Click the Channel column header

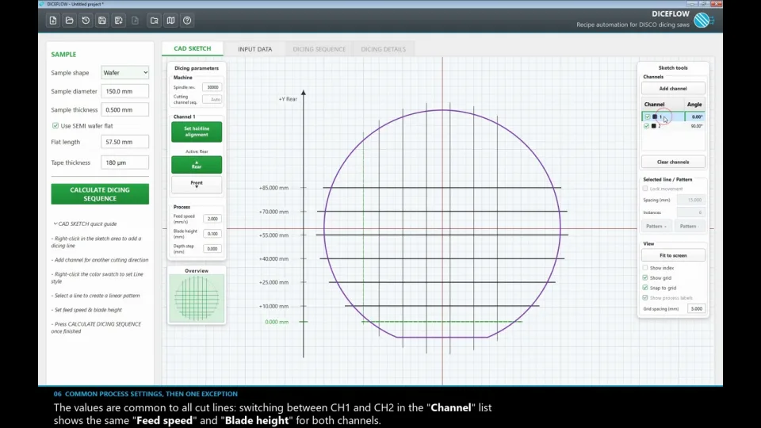pos(654,105)
